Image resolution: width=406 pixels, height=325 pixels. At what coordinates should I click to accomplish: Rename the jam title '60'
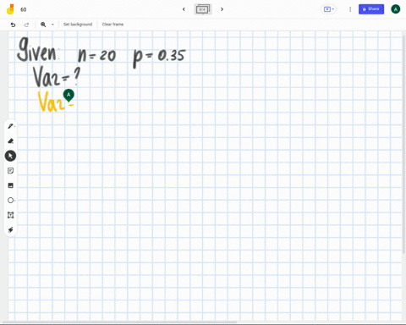click(x=24, y=9)
